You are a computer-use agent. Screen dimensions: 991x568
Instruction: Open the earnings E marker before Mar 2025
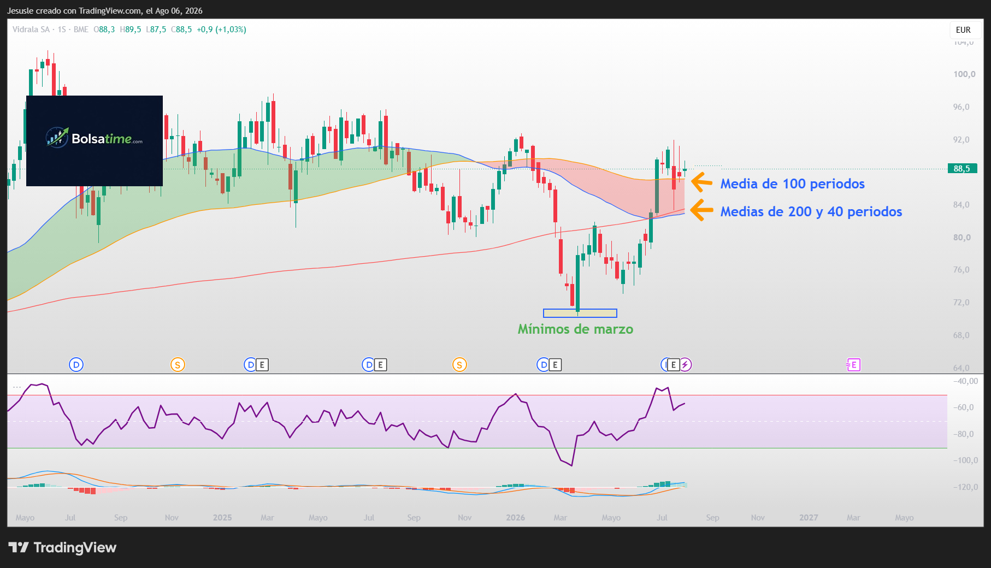tap(262, 365)
